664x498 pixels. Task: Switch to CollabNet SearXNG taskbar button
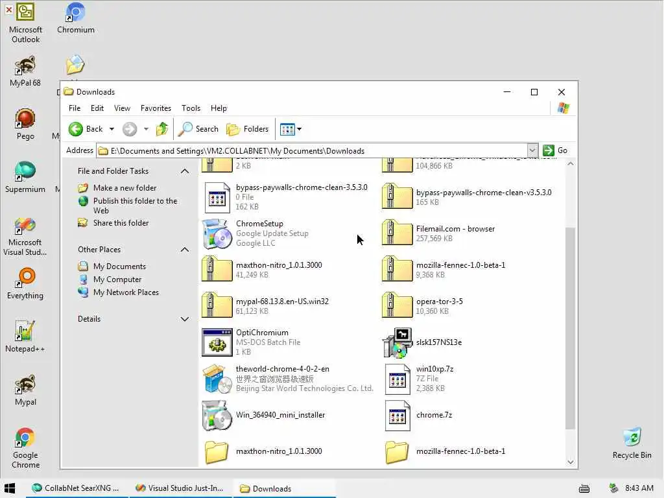(76, 488)
